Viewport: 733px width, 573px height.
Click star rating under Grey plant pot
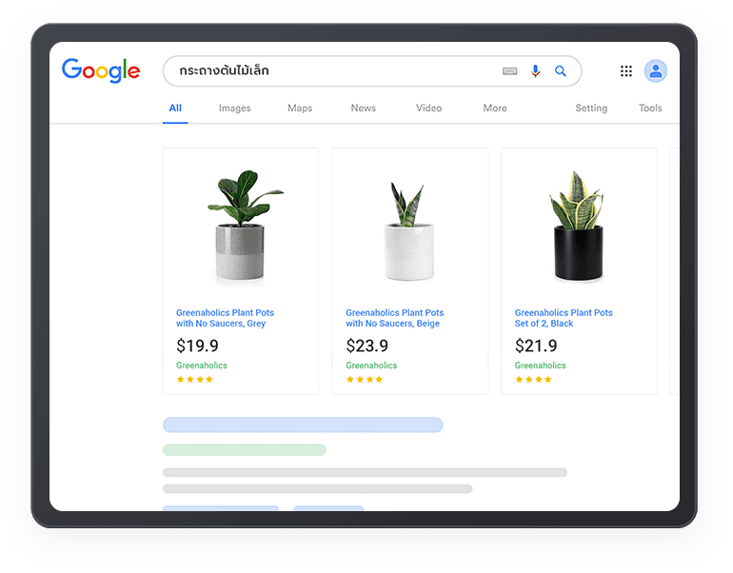coord(194,380)
